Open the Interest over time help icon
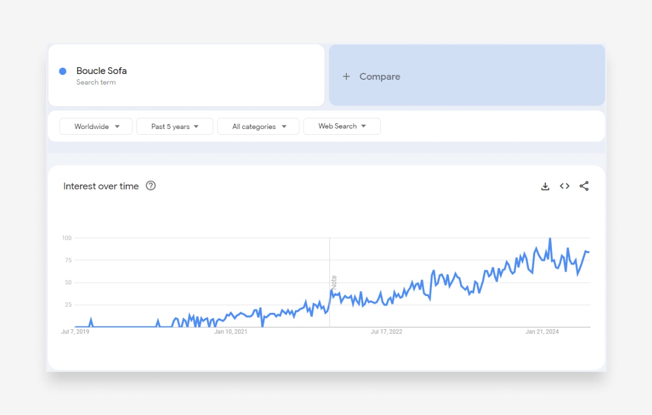652x415 pixels. [151, 186]
